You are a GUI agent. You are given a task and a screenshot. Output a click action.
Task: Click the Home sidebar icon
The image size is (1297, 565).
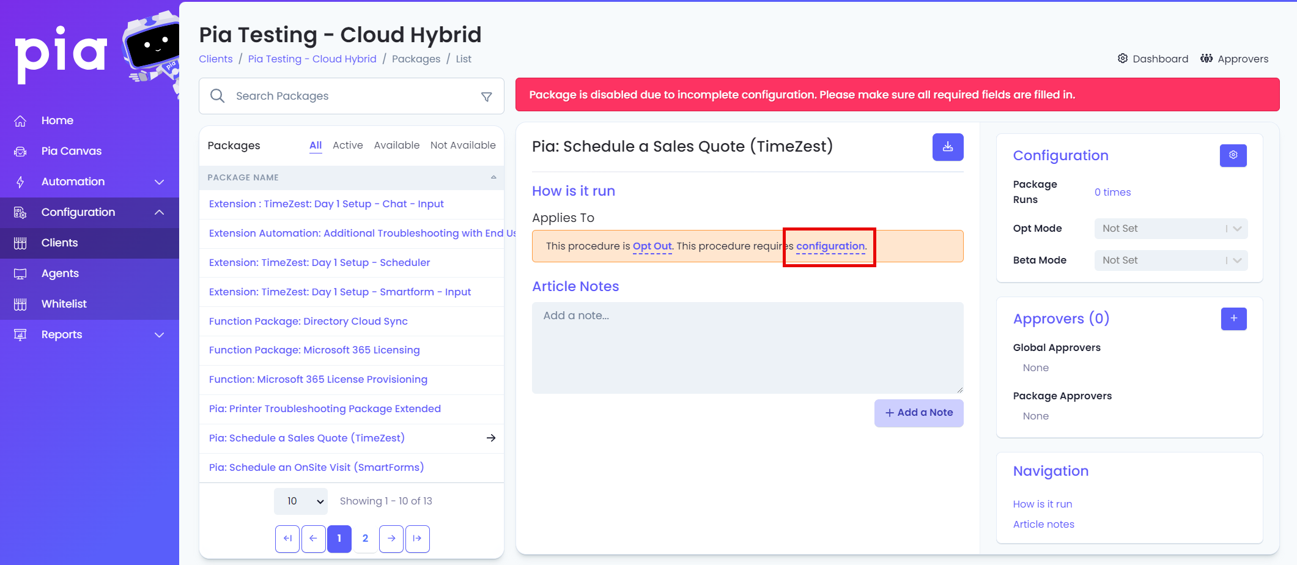point(20,121)
